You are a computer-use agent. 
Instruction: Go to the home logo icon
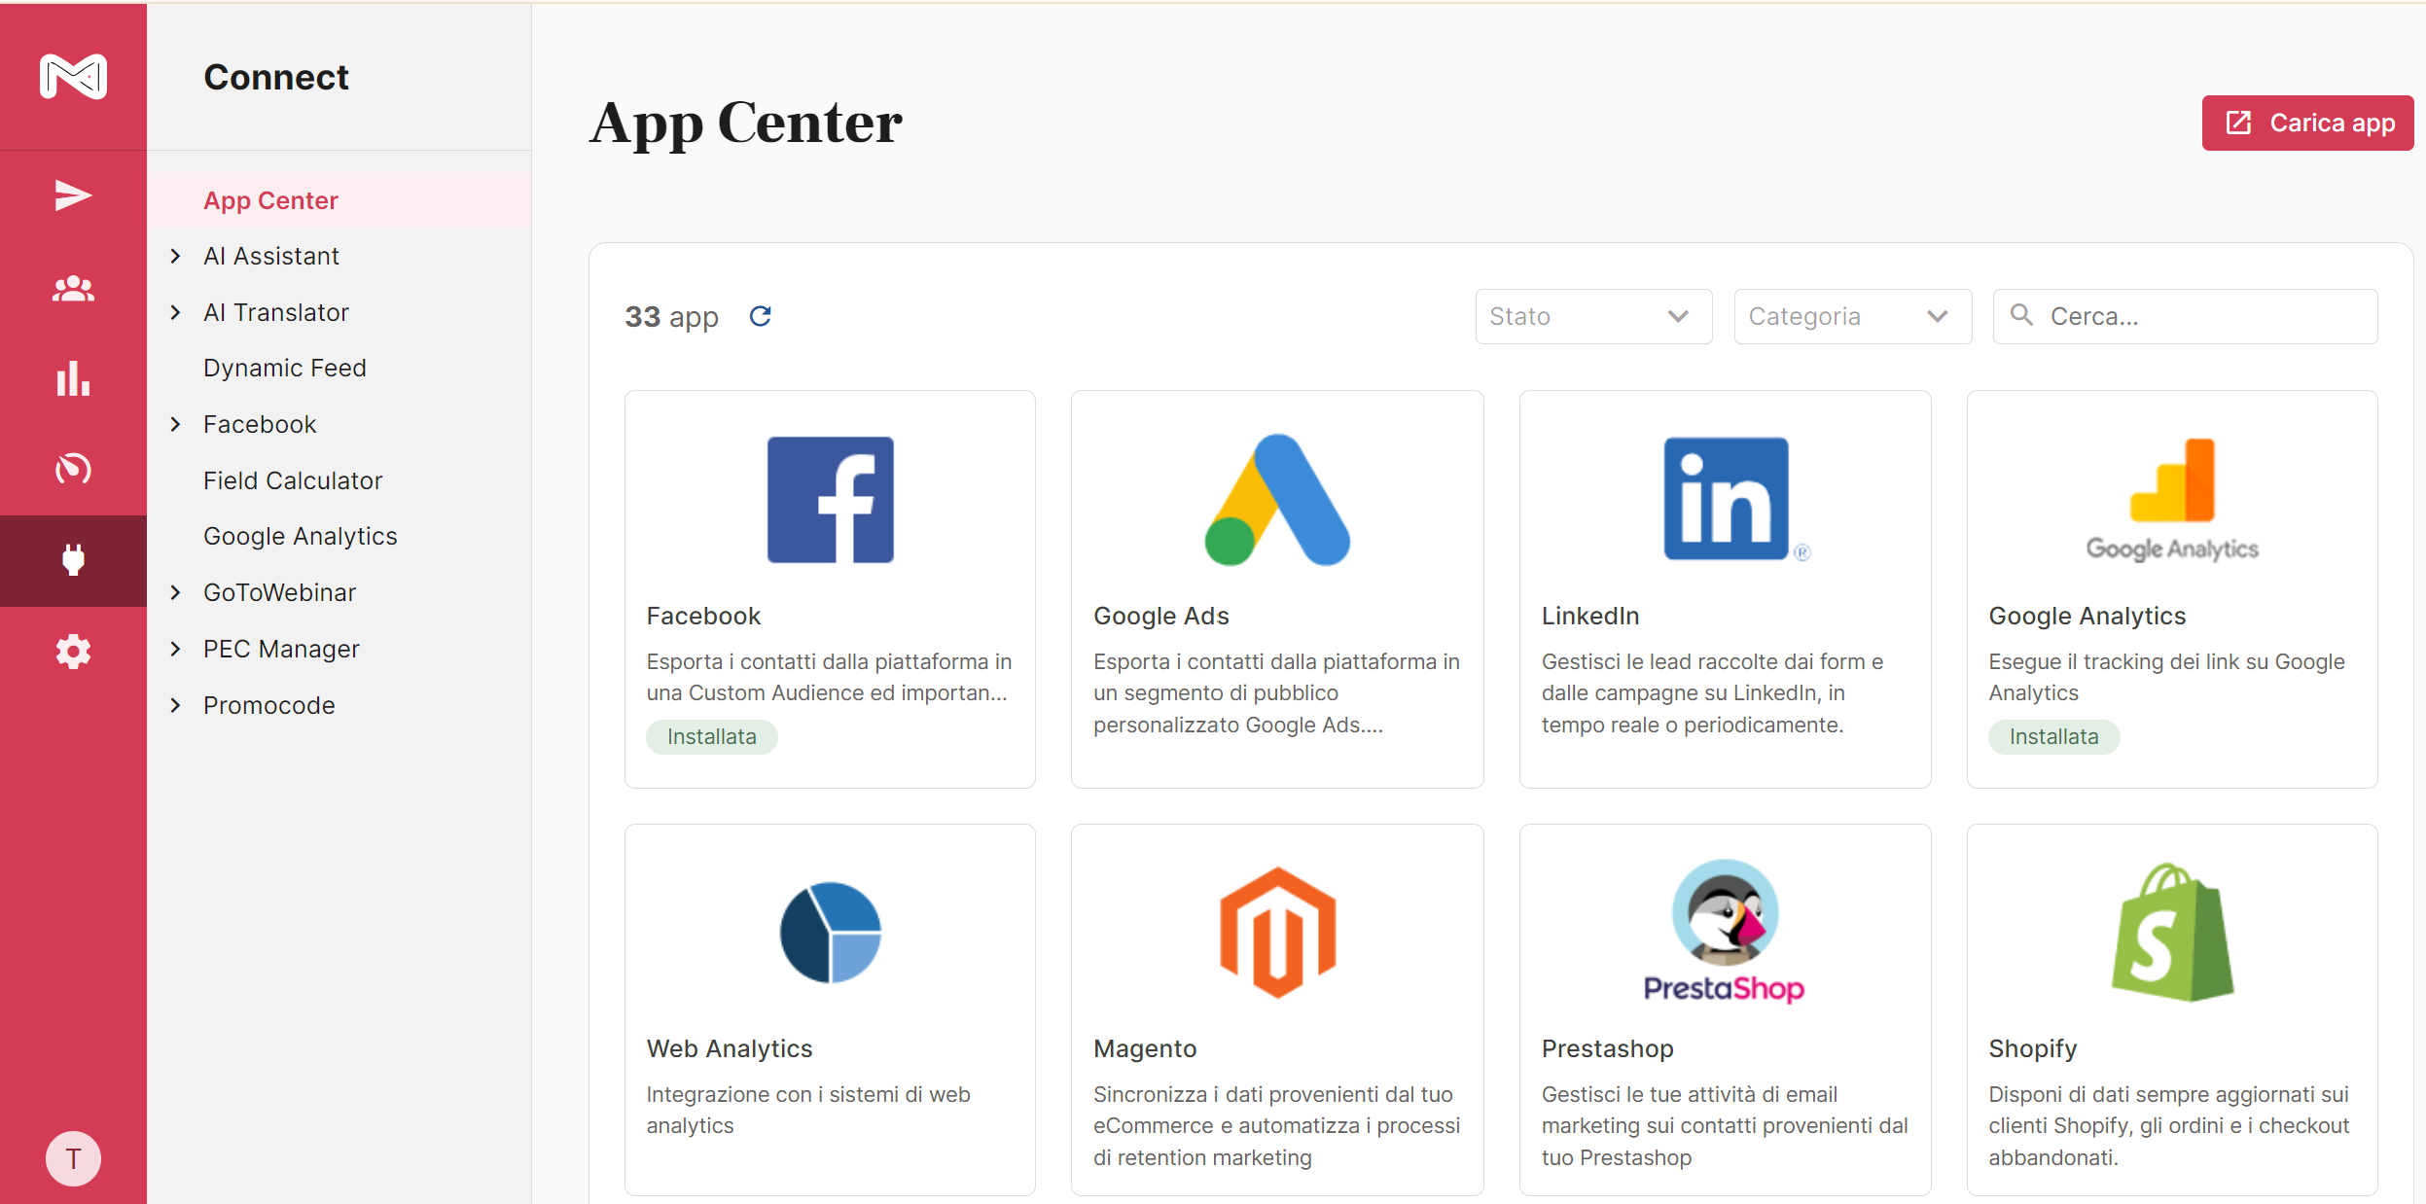pyautogui.click(x=73, y=77)
